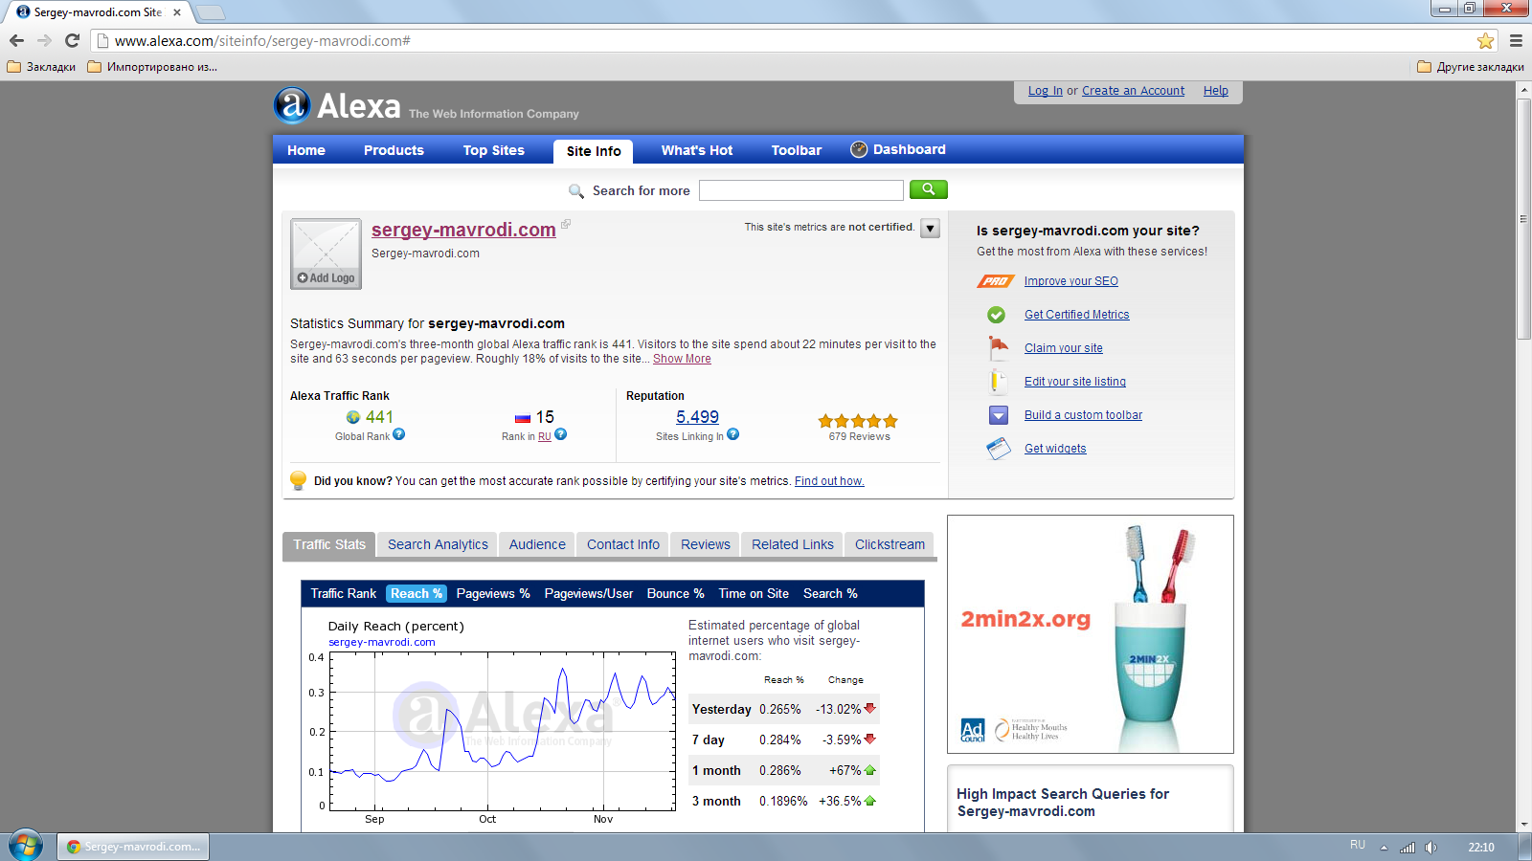This screenshot has height=861, width=1532.
Task: Click the Search for more input field
Action: click(x=800, y=190)
